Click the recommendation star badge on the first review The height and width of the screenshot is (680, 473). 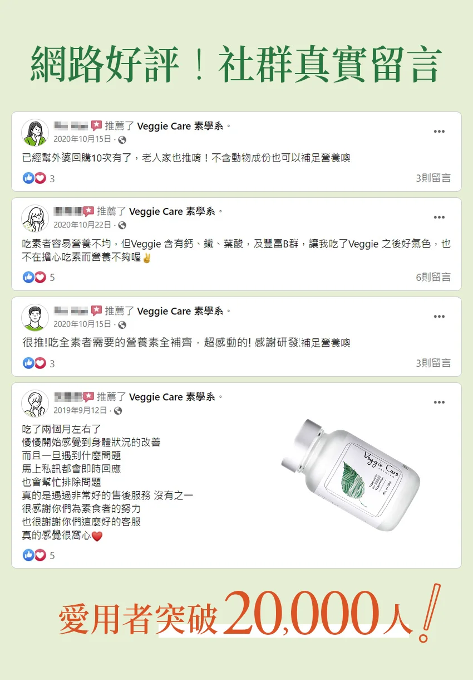point(97,126)
